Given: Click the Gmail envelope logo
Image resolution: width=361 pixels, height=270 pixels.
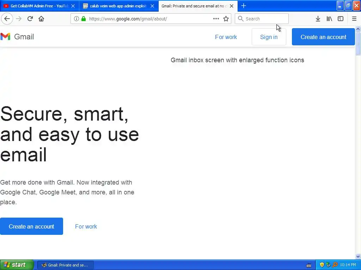Looking at the screenshot, I should [x=5, y=37].
